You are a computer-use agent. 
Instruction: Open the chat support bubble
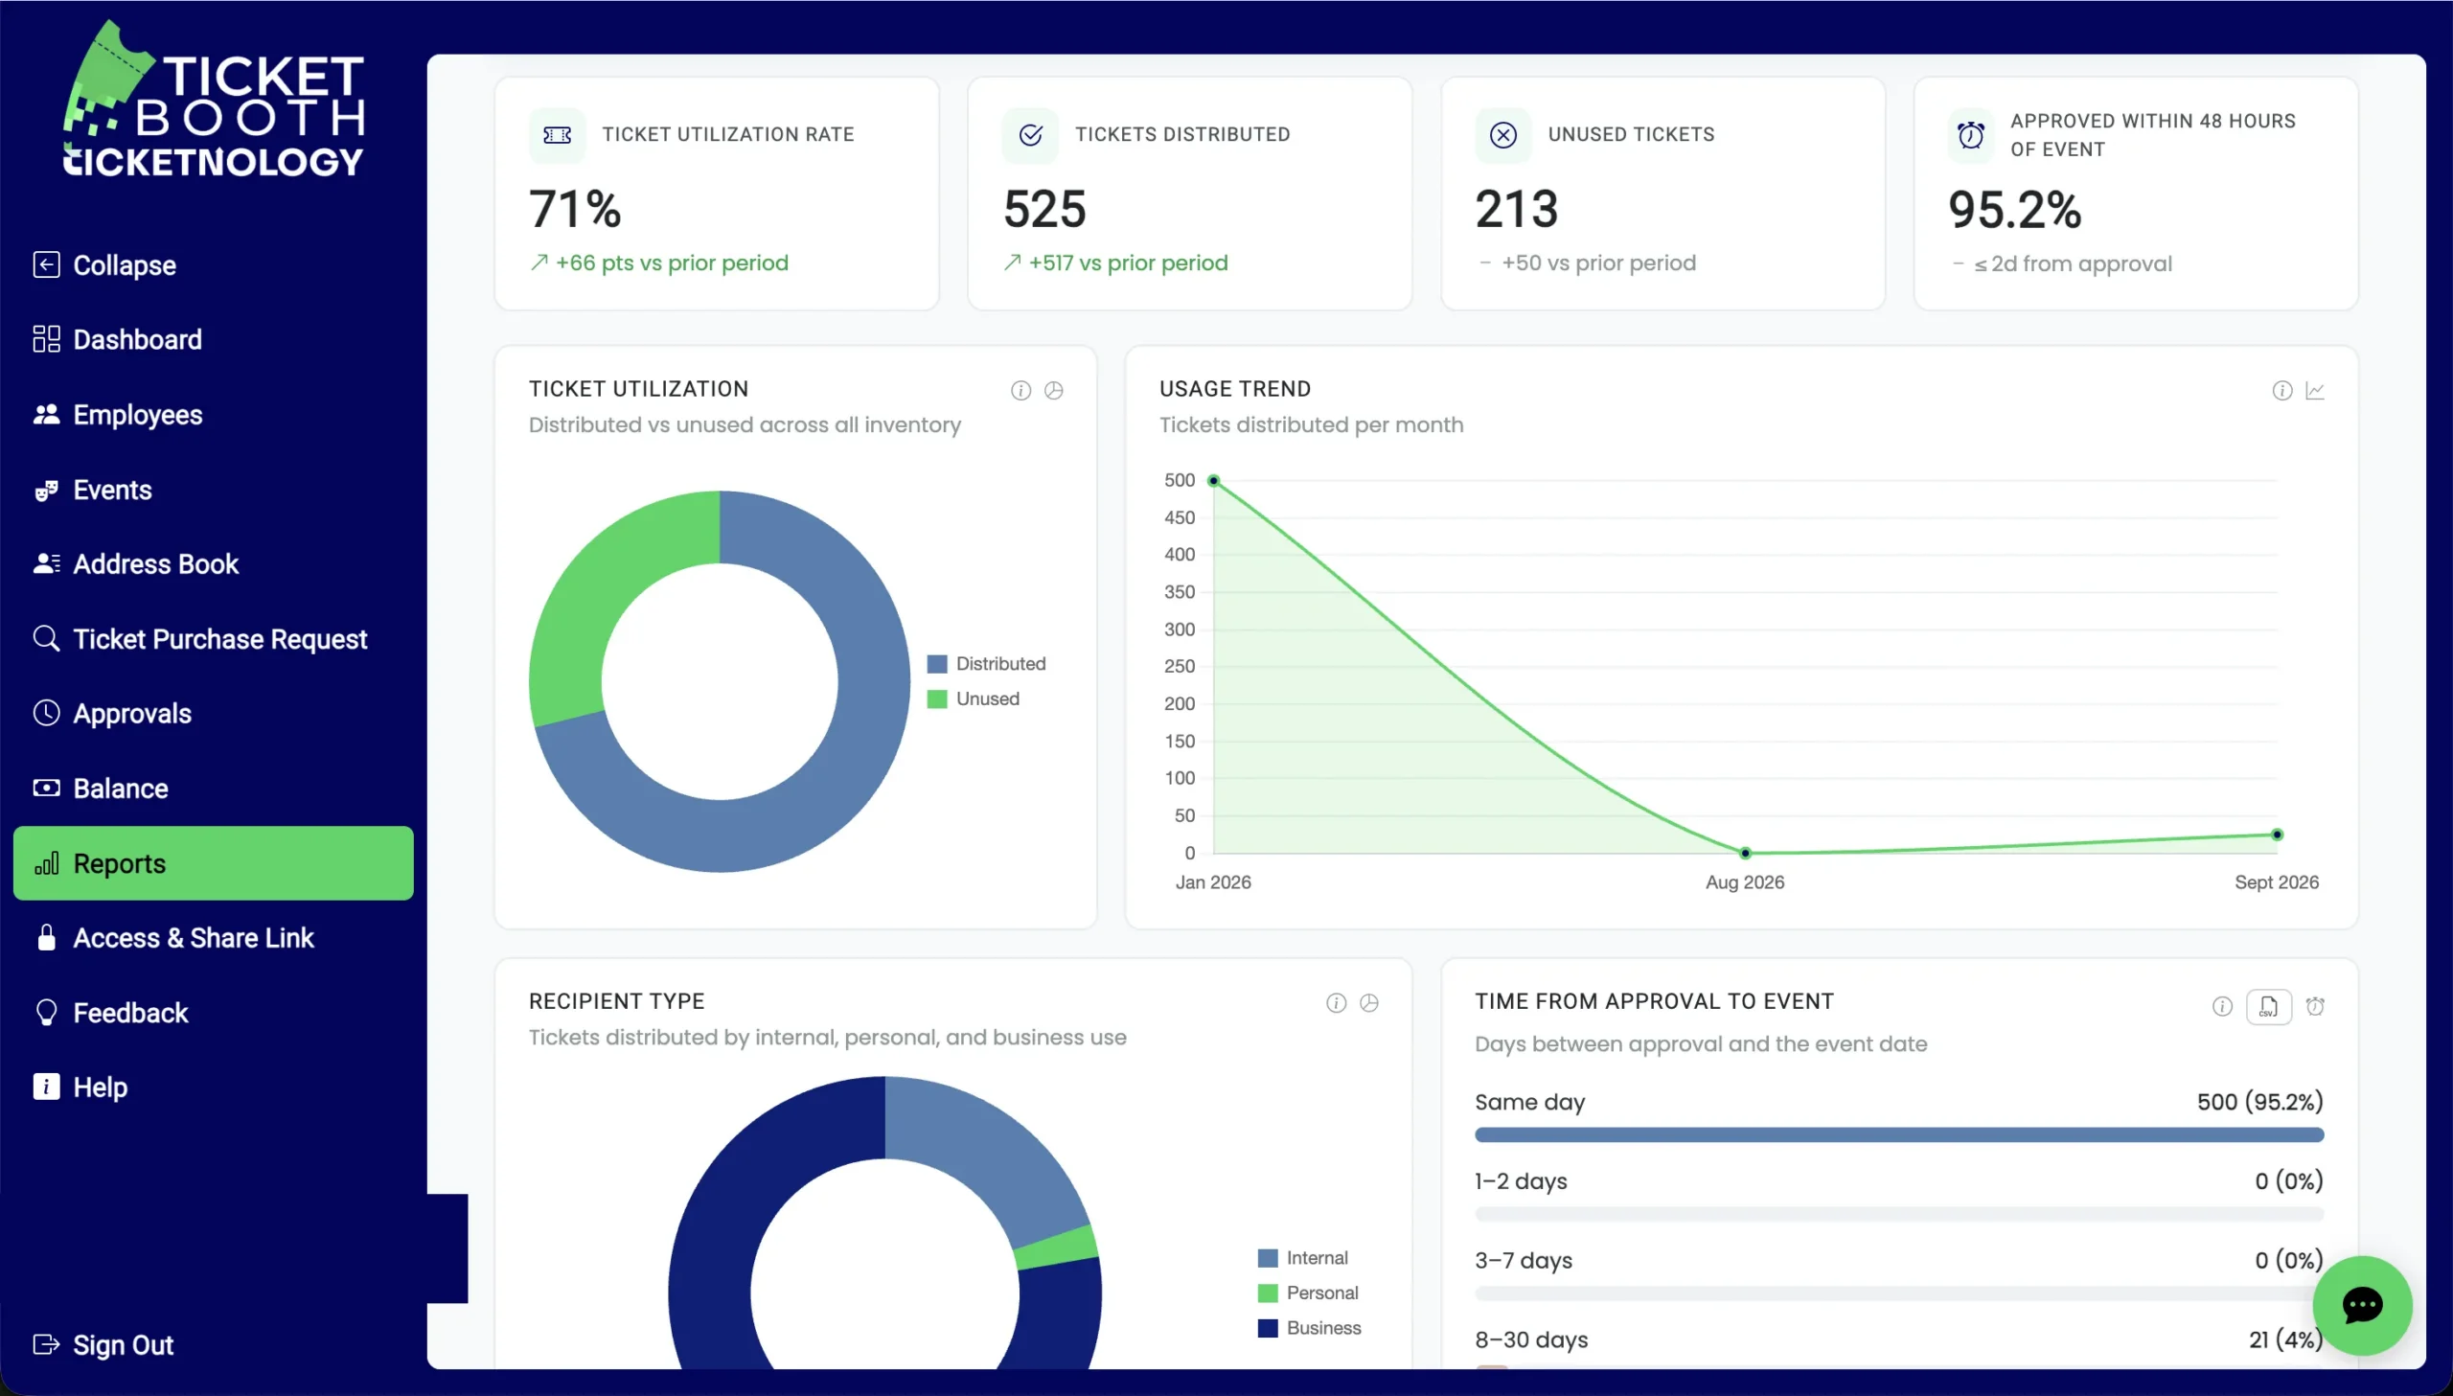click(x=2362, y=1305)
